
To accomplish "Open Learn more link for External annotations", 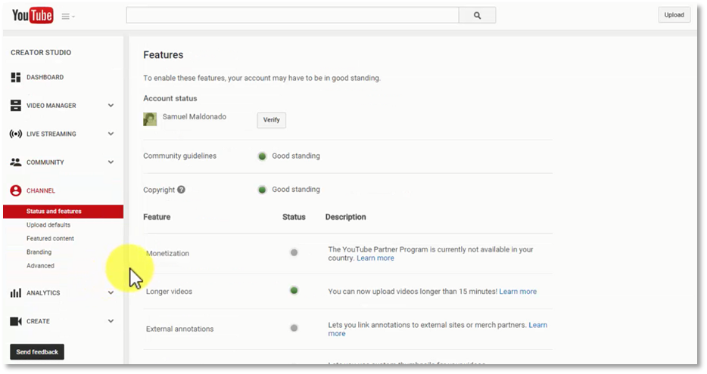I will coord(537,325).
